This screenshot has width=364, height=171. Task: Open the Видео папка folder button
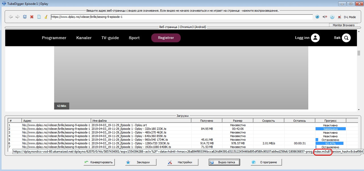[x=224, y=162]
